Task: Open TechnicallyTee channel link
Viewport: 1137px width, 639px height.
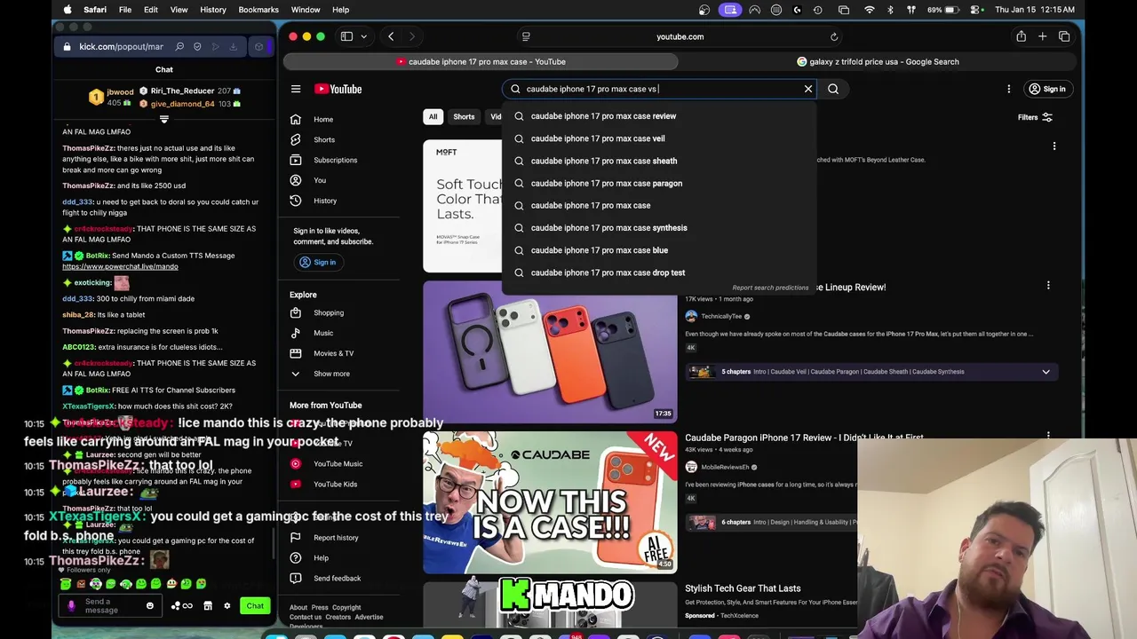Action: pos(720,316)
